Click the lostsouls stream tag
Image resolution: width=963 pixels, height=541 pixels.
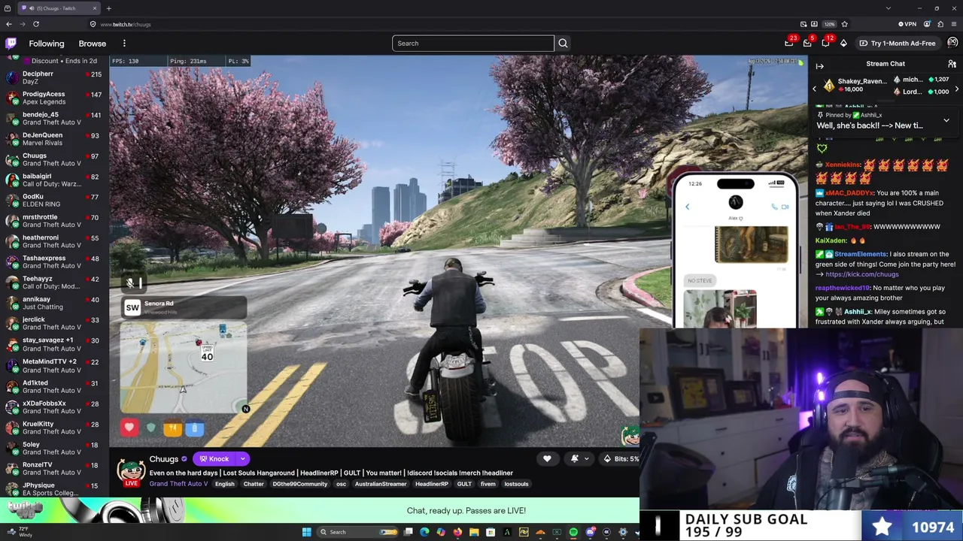point(516,484)
